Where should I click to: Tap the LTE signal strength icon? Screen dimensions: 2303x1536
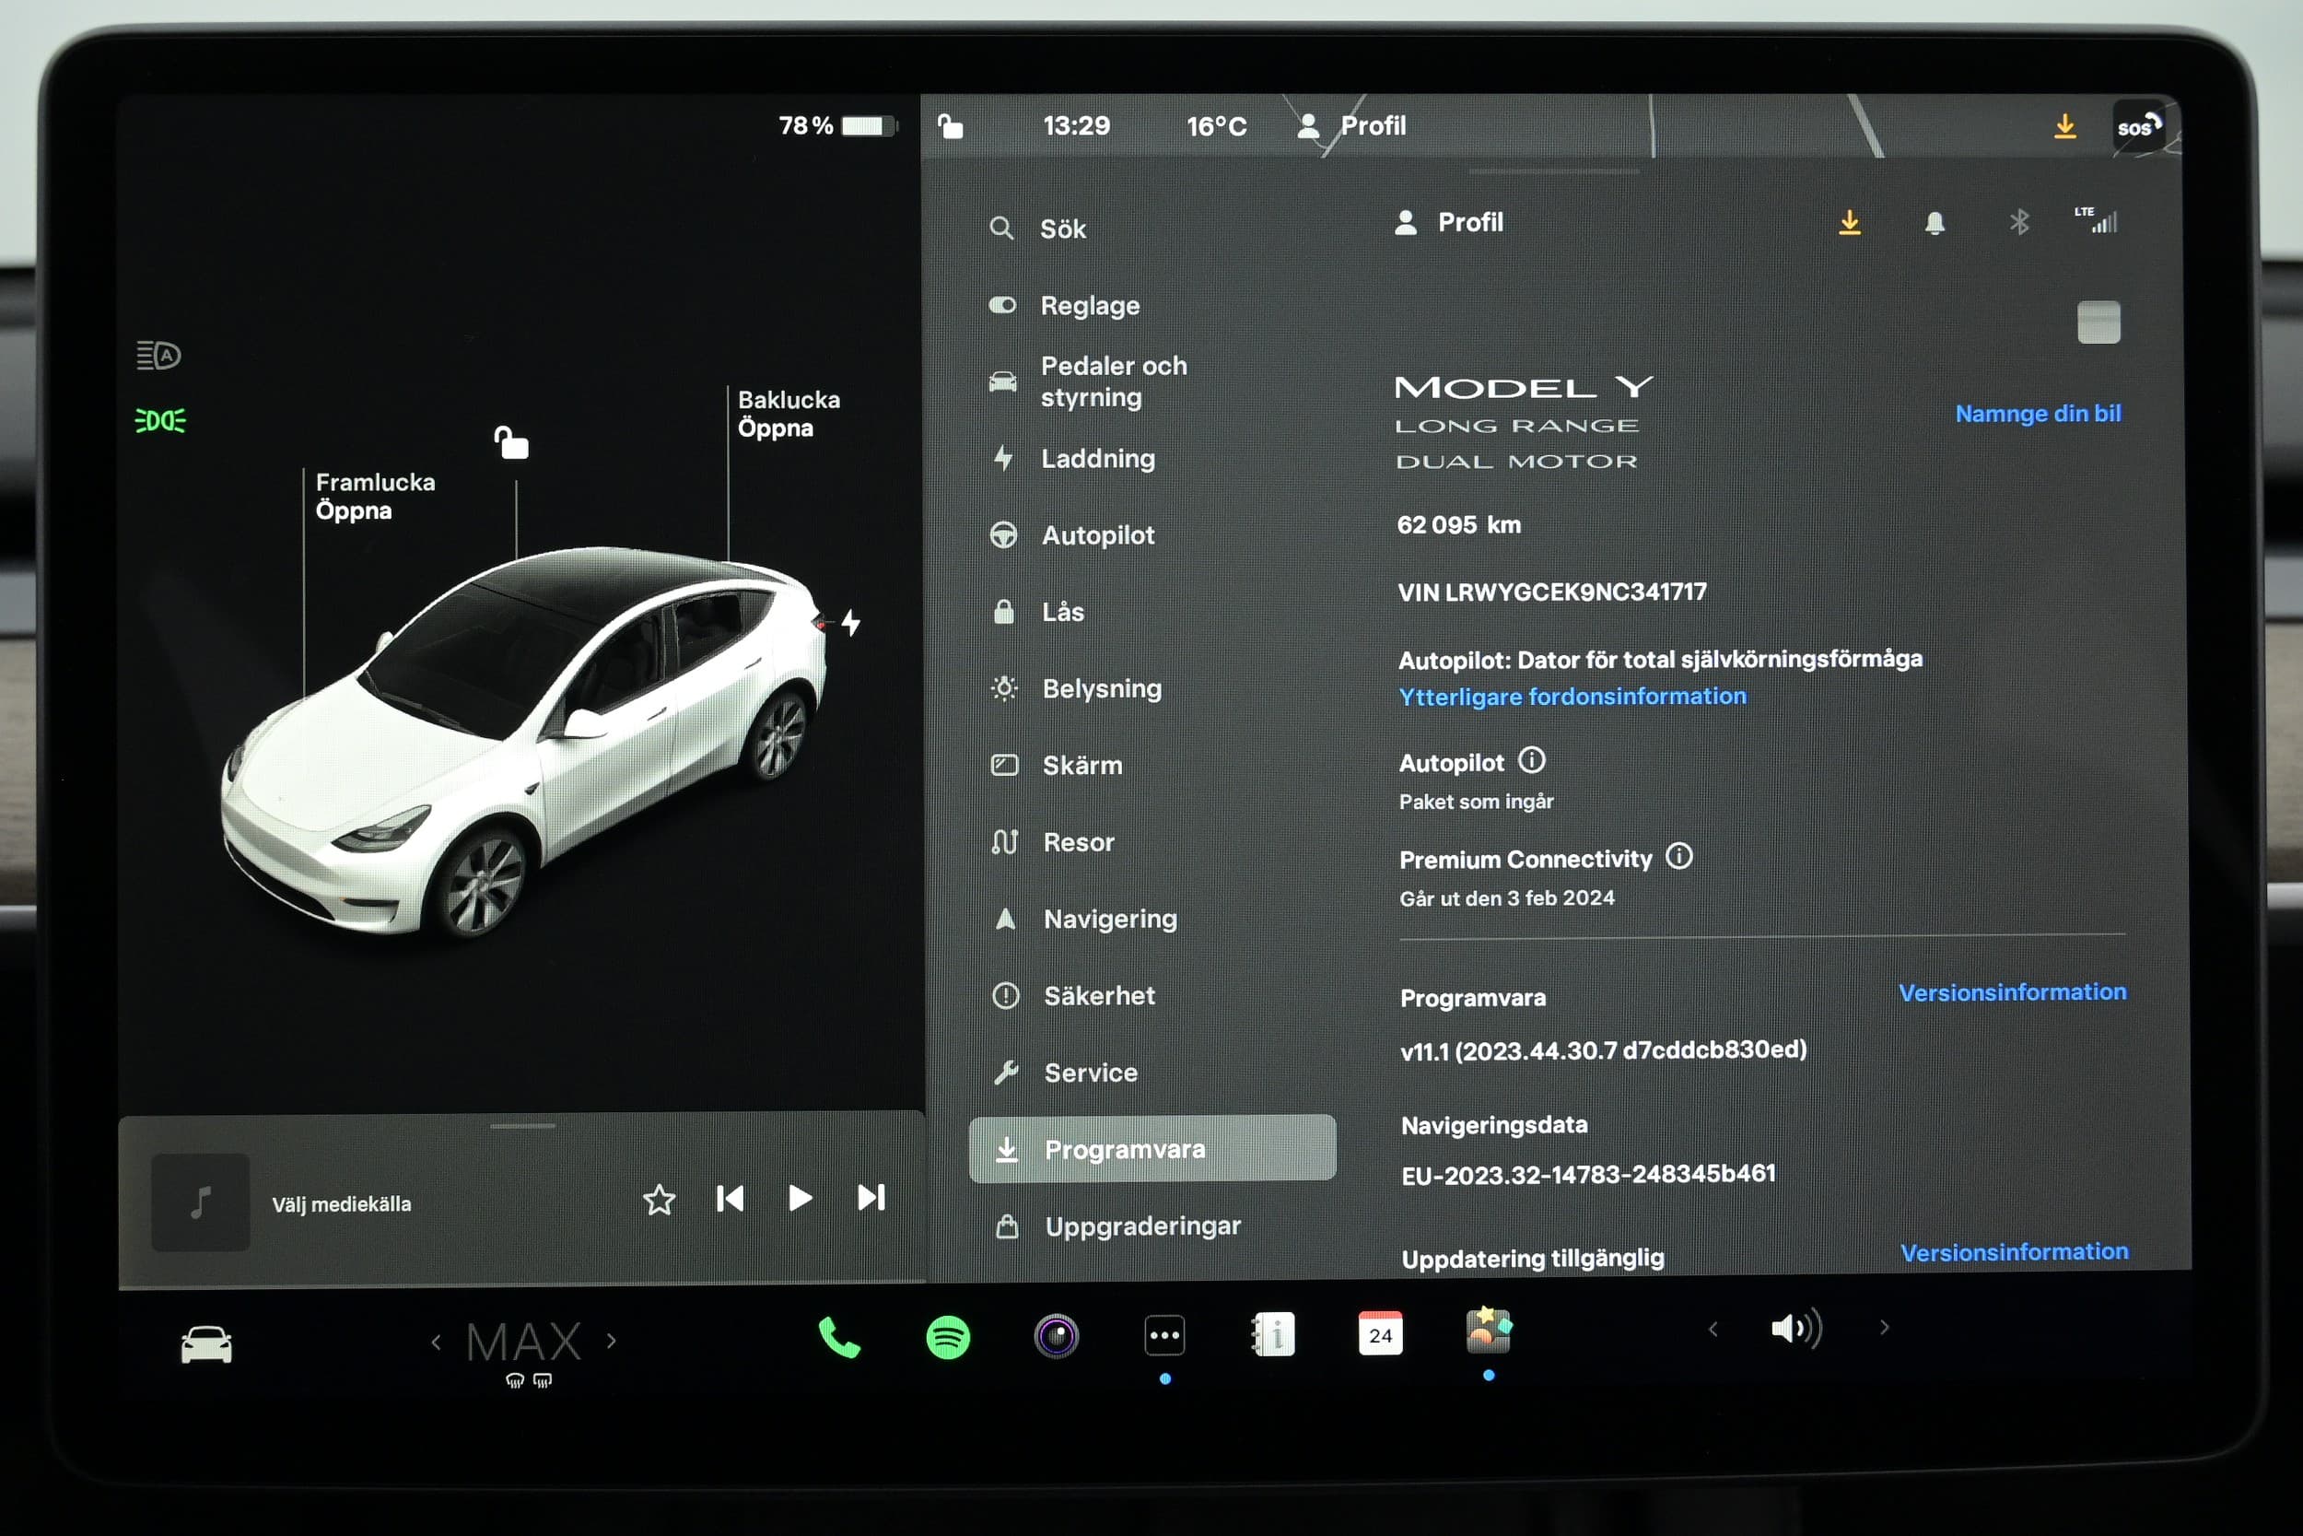[2097, 219]
